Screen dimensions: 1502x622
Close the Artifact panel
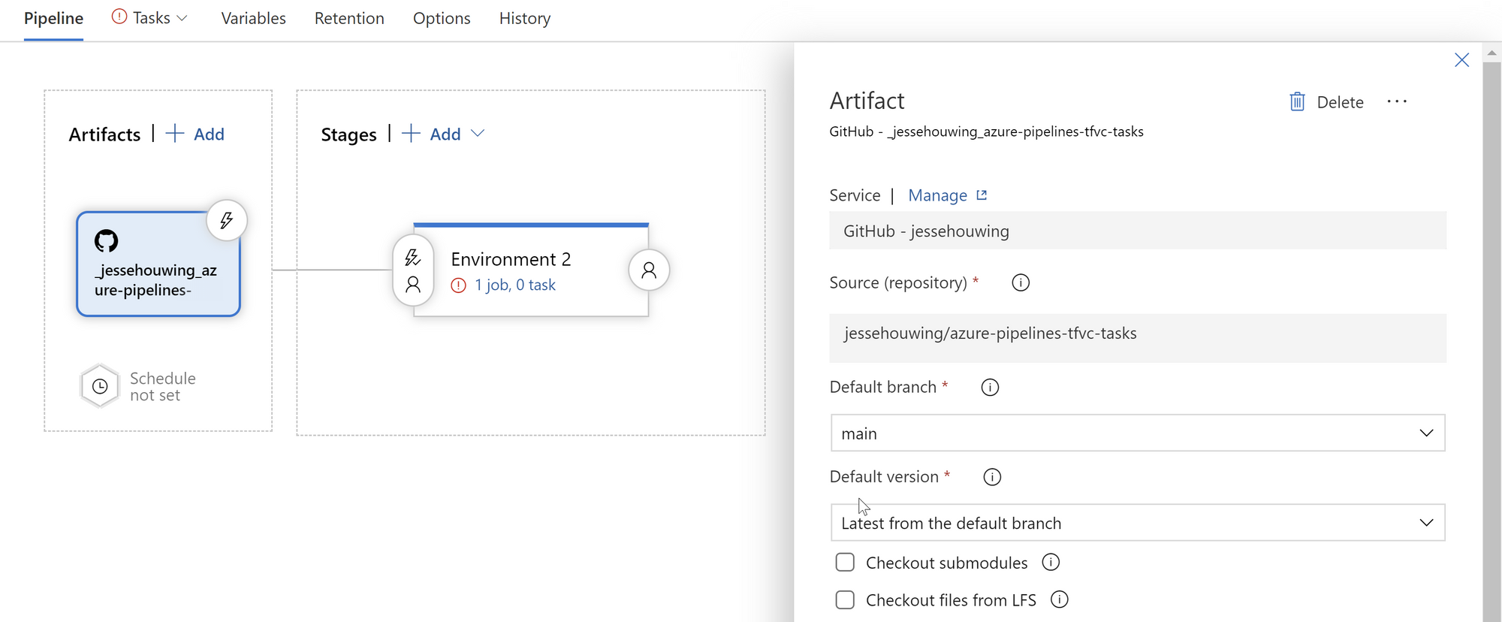point(1461,60)
